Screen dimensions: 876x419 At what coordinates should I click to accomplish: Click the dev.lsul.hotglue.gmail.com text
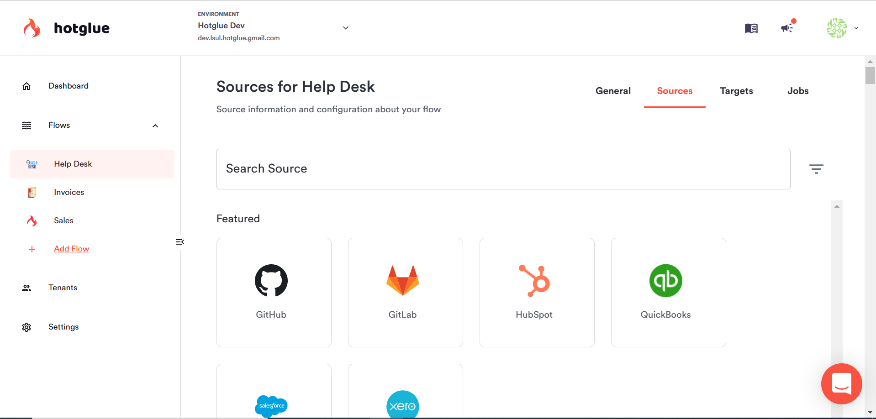(x=238, y=38)
